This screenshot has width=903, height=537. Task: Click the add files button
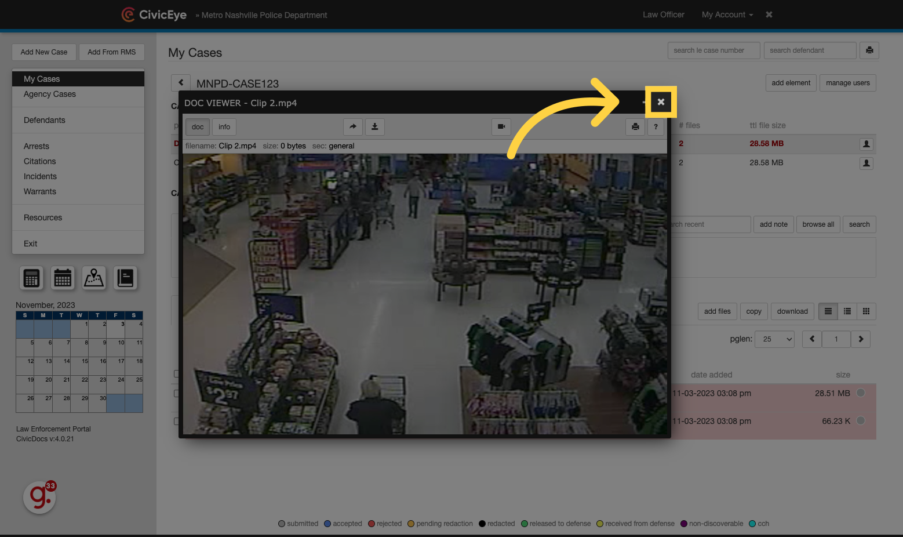[x=718, y=311]
